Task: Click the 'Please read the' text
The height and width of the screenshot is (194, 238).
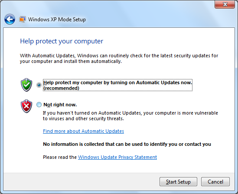Action: (x=60, y=157)
